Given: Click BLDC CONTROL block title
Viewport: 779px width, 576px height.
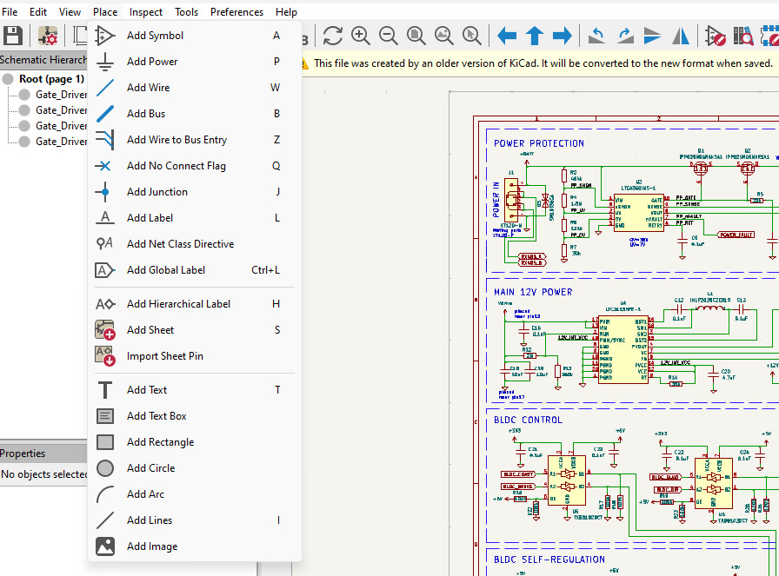Looking at the screenshot, I should 528,420.
